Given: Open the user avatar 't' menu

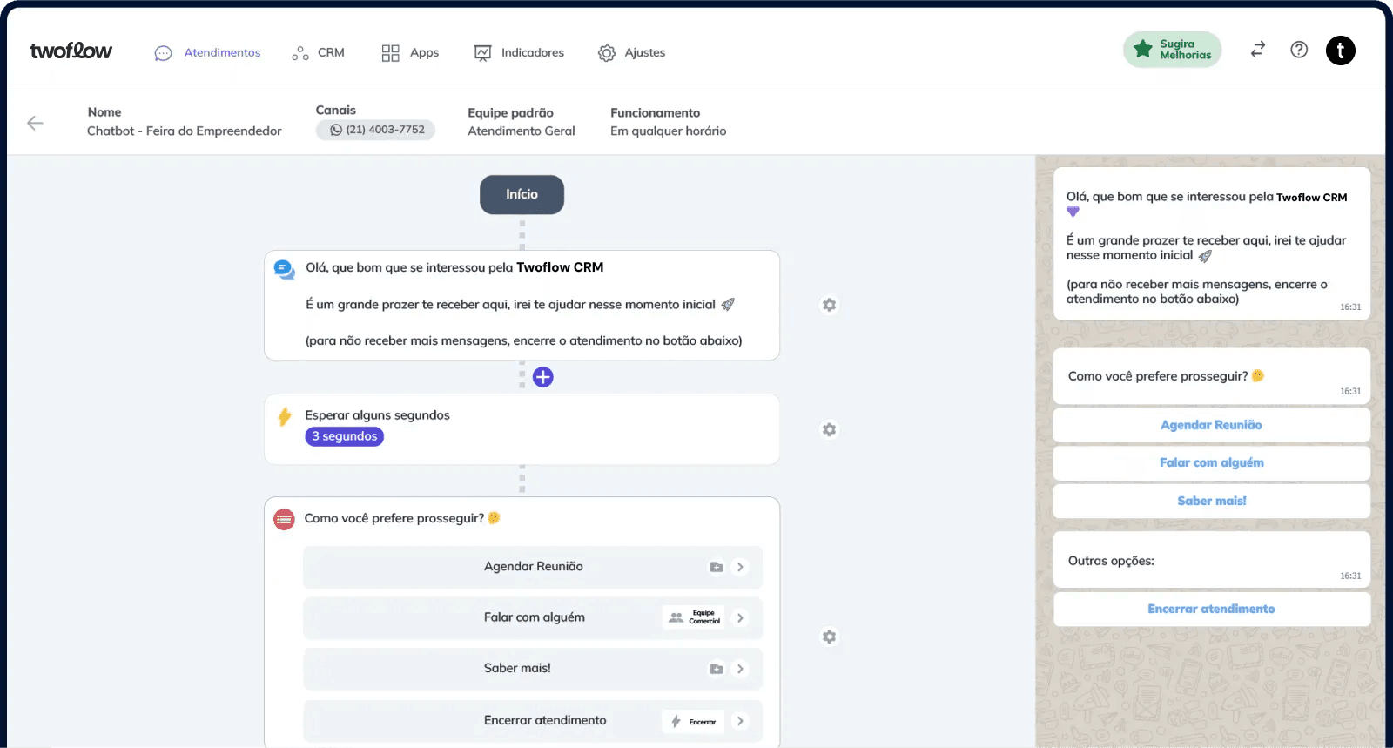Looking at the screenshot, I should (x=1341, y=51).
